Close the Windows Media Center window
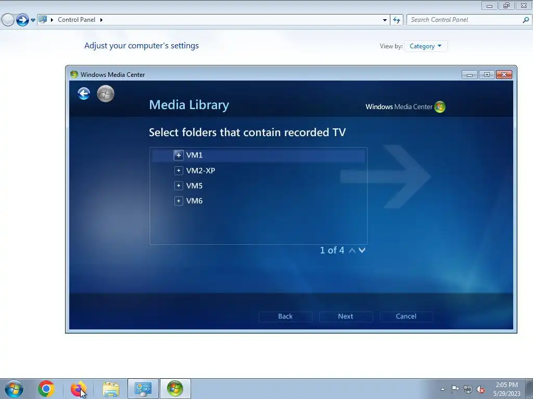 504,75
